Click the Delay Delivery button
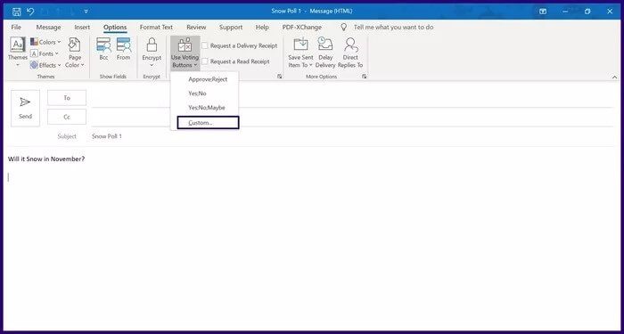The image size is (624, 334). tap(325, 53)
